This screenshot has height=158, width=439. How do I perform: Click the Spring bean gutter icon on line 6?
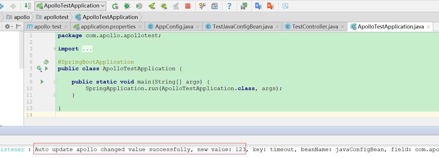tap(46, 62)
